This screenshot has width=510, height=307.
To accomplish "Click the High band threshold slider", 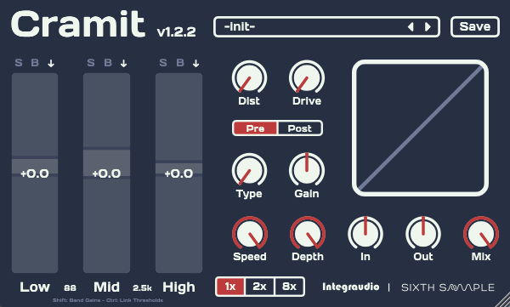I will click(178, 173).
